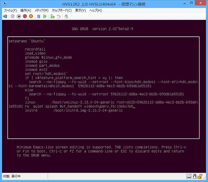208x182 pixels.
Task: Open the 操作(A) menu
Action: coord(26,10)
